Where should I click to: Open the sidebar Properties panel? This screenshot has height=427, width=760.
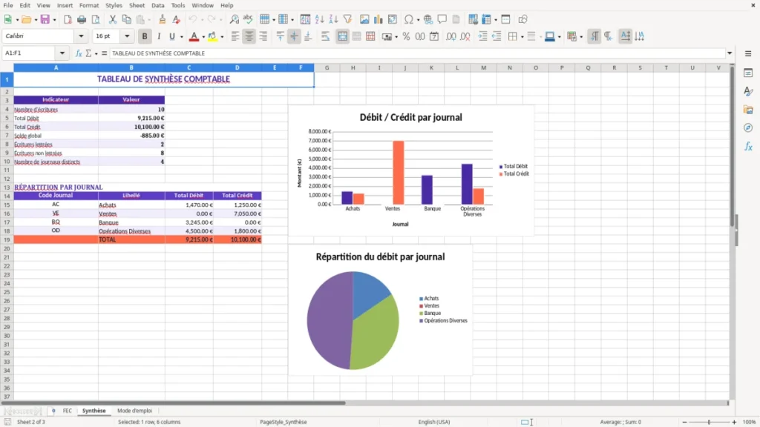pyautogui.click(x=748, y=73)
